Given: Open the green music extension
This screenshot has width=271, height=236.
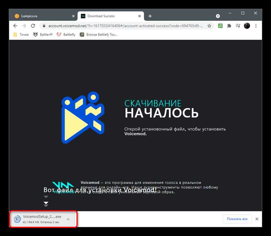Looking at the screenshot, I should tap(220, 26).
